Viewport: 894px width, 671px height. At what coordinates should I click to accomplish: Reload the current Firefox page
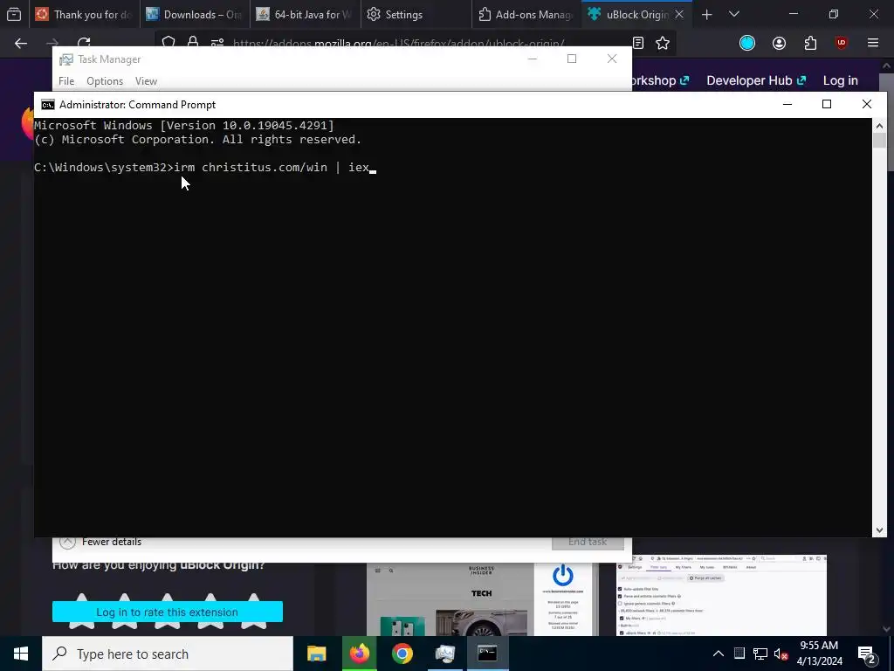pyautogui.click(x=84, y=43)
